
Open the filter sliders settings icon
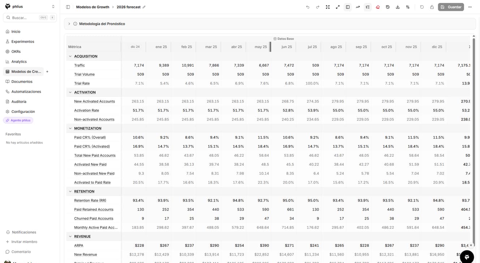pyautogui.click(x=408, y=7)
